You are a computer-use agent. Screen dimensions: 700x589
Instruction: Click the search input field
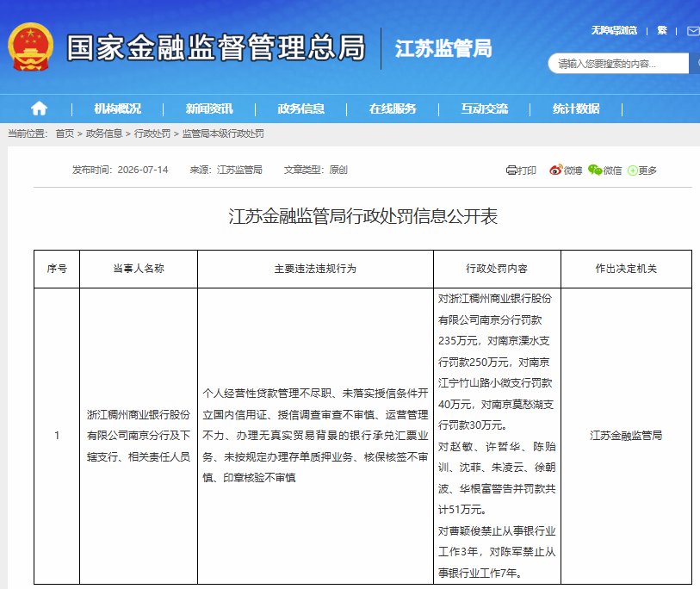(x=618, y=64)
